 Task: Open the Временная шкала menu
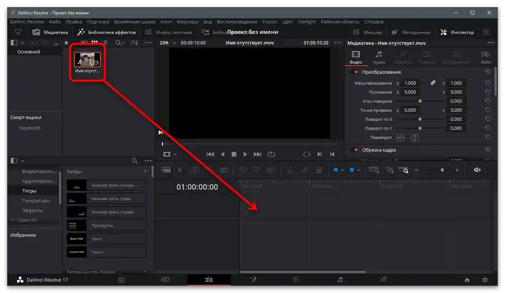tap(134, 22)
